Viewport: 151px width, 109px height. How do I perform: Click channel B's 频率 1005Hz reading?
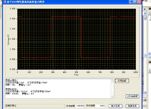12,94
